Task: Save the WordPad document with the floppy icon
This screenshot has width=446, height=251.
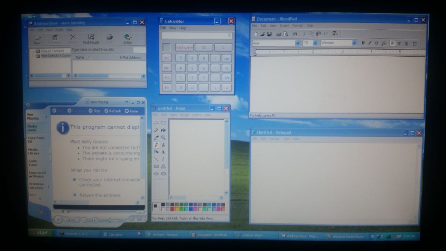Action: tap(269, 34)
